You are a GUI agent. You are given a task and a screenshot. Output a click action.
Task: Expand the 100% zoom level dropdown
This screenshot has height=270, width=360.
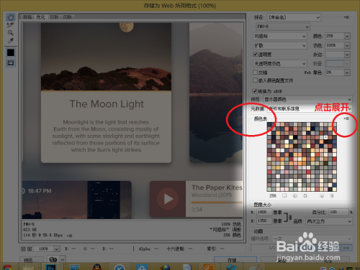[56, 249]
